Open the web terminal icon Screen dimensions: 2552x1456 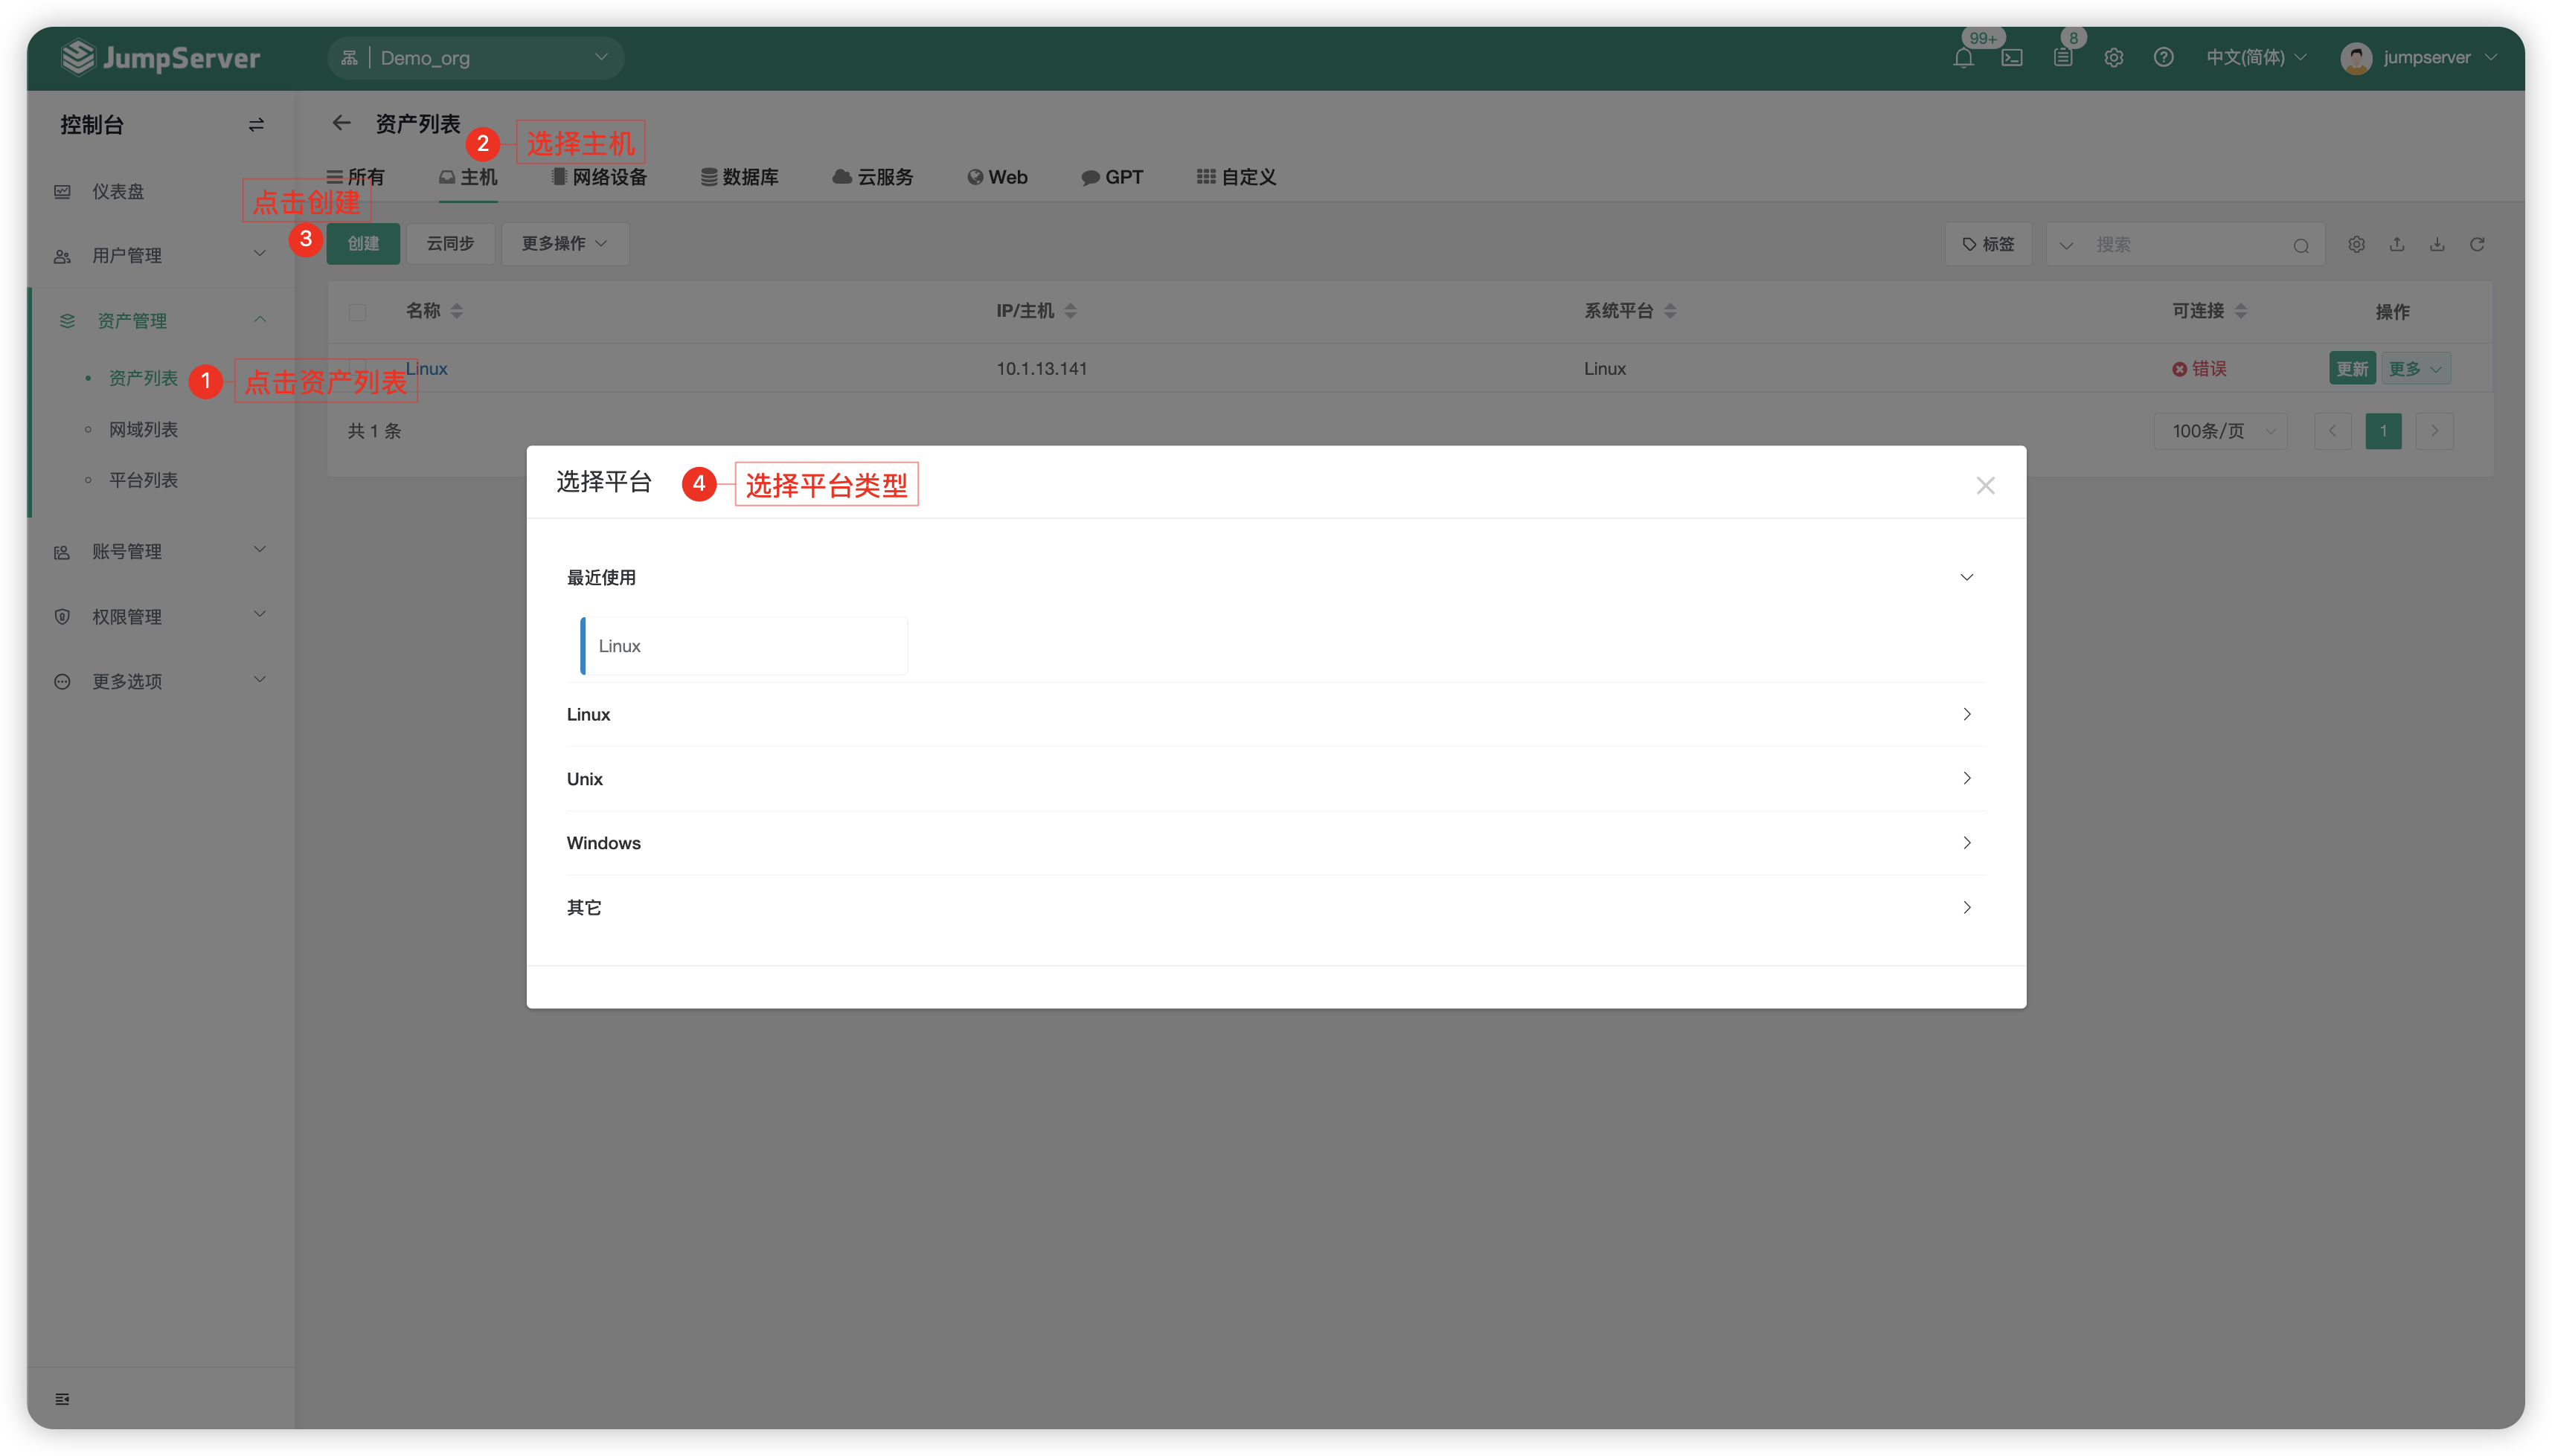(2012, 58)
